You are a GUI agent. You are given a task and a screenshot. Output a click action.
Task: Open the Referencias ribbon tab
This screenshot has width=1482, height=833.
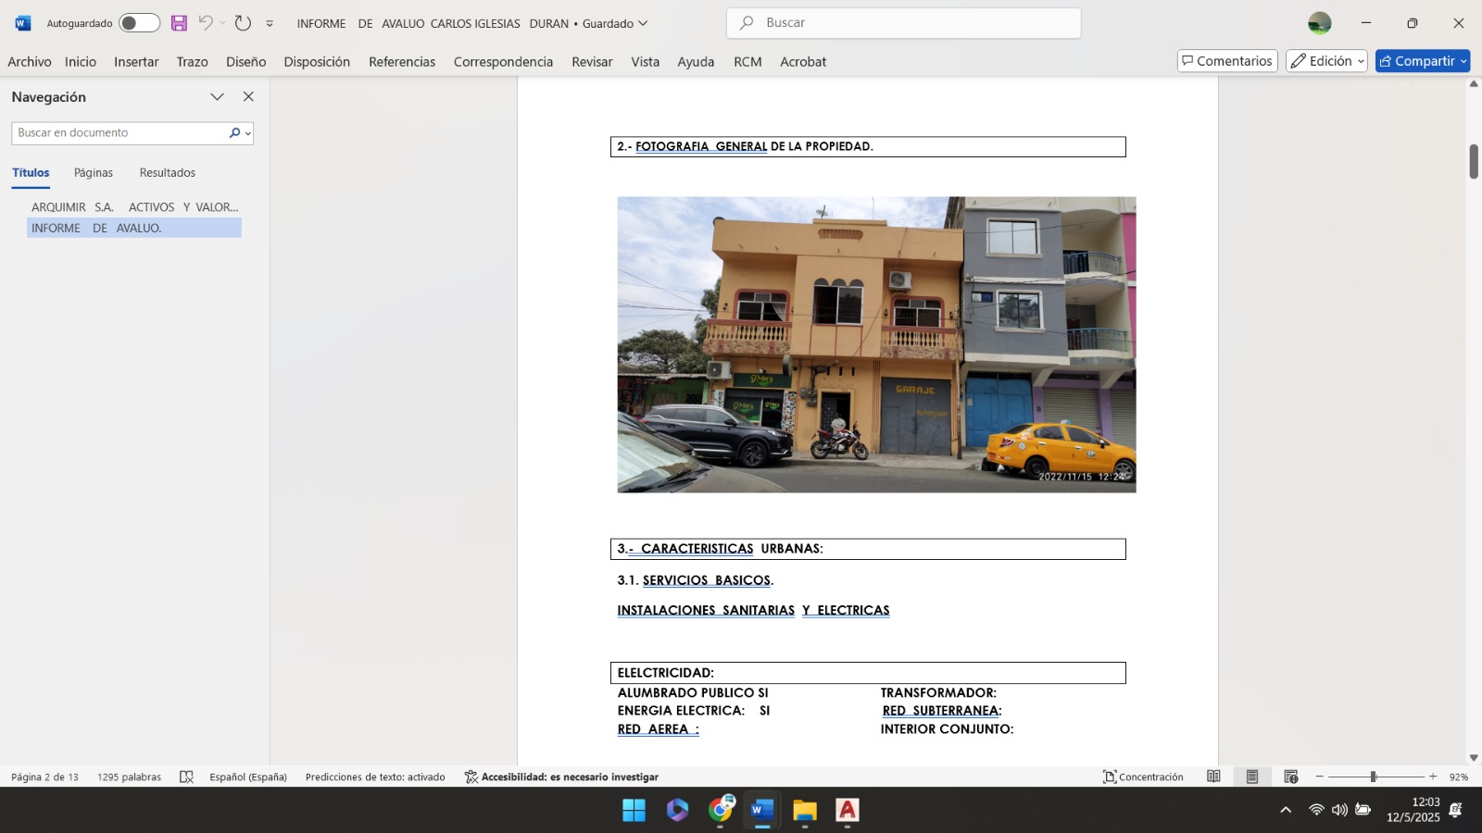[x=401, y=62]
